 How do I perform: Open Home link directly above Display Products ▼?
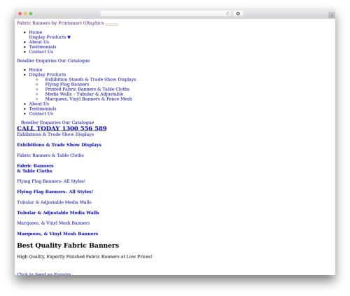click(x=36, y=32)
